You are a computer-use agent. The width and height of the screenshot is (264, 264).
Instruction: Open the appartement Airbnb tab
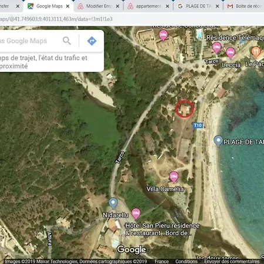pyautogui.click(x=148, y=6)
